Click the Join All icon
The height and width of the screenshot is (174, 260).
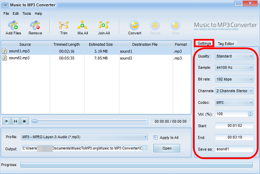[x=104, y=26]
